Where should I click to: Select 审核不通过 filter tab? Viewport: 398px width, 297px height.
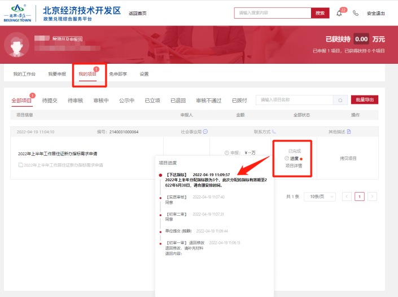[x=209, y=101]
